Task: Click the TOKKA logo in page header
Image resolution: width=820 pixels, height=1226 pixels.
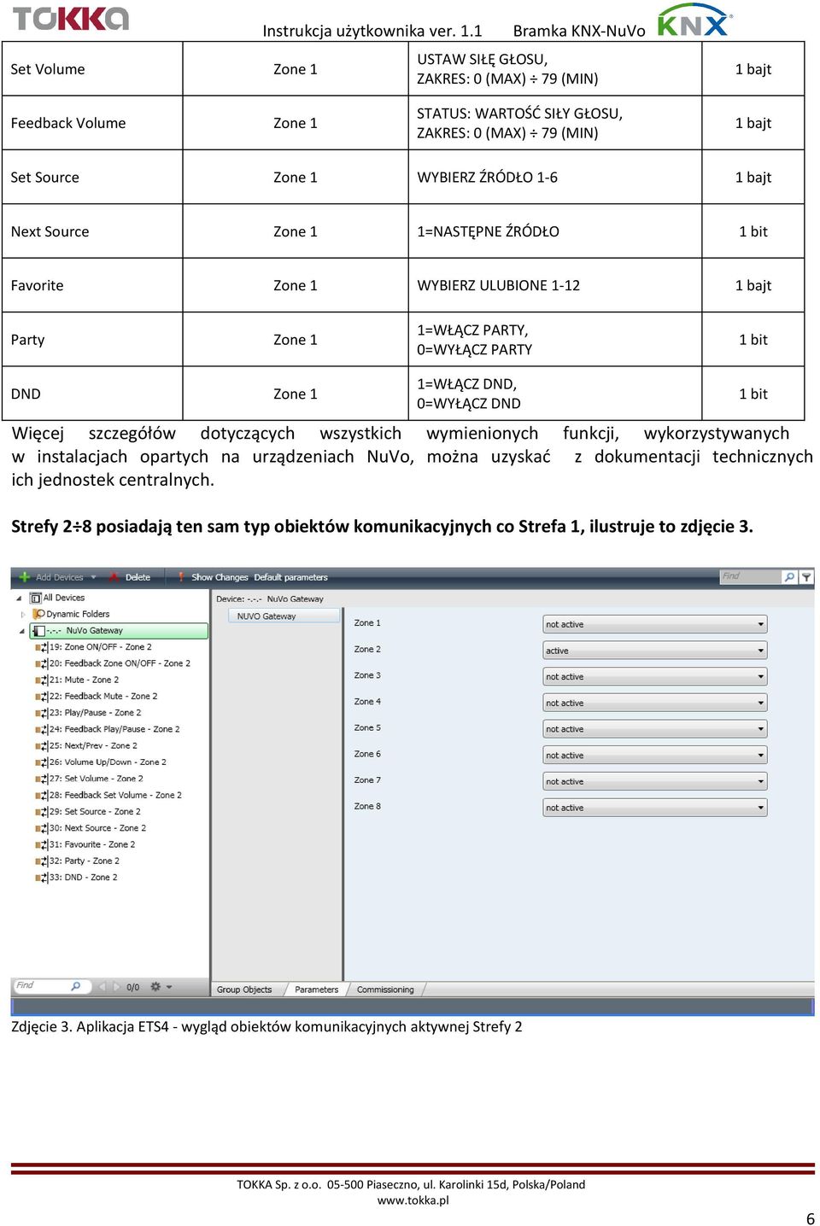Action: pos(70,18)
